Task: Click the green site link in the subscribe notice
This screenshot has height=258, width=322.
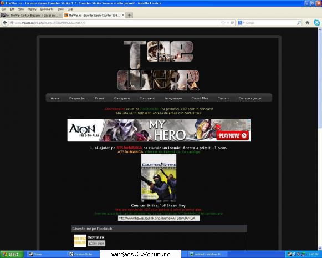Action: (x=151, y=109)
